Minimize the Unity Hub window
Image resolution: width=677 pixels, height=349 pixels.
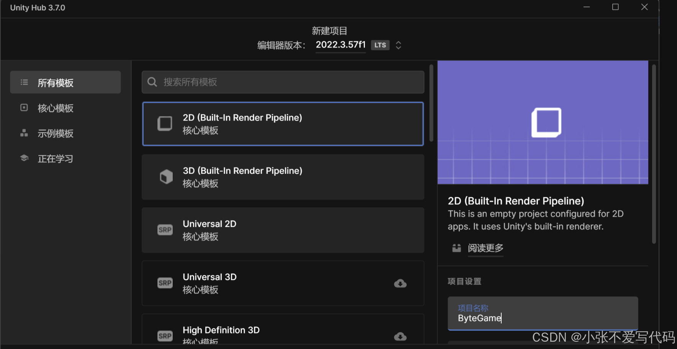click(x=587, y=7)
